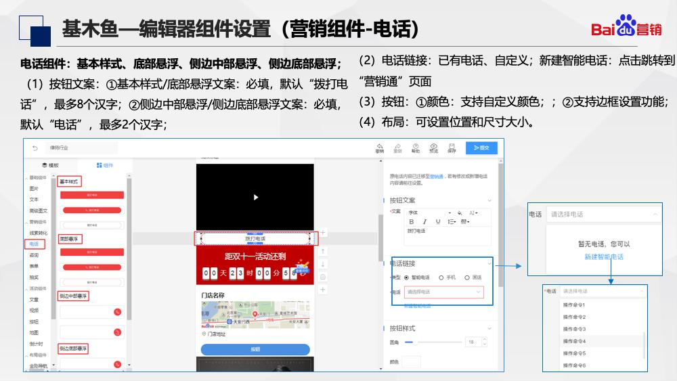This screenshot has height=381, width=677.
Task: Click the undo (撤销) icon in toolbar
Action: pyautogui.click(x=380, y=147)
